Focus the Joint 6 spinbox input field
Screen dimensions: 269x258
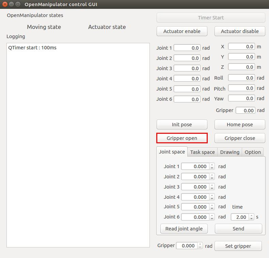click(x=195, y=217)
